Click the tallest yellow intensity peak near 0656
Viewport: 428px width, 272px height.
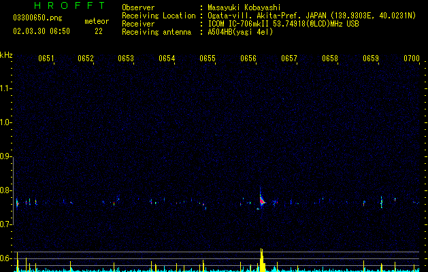(x=262, y=260)
